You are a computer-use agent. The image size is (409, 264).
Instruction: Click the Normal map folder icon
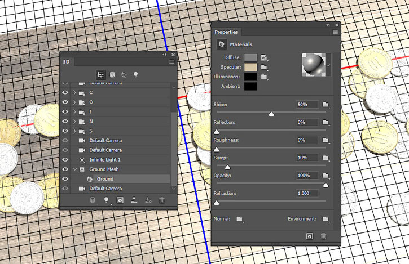tap(239, 218)
